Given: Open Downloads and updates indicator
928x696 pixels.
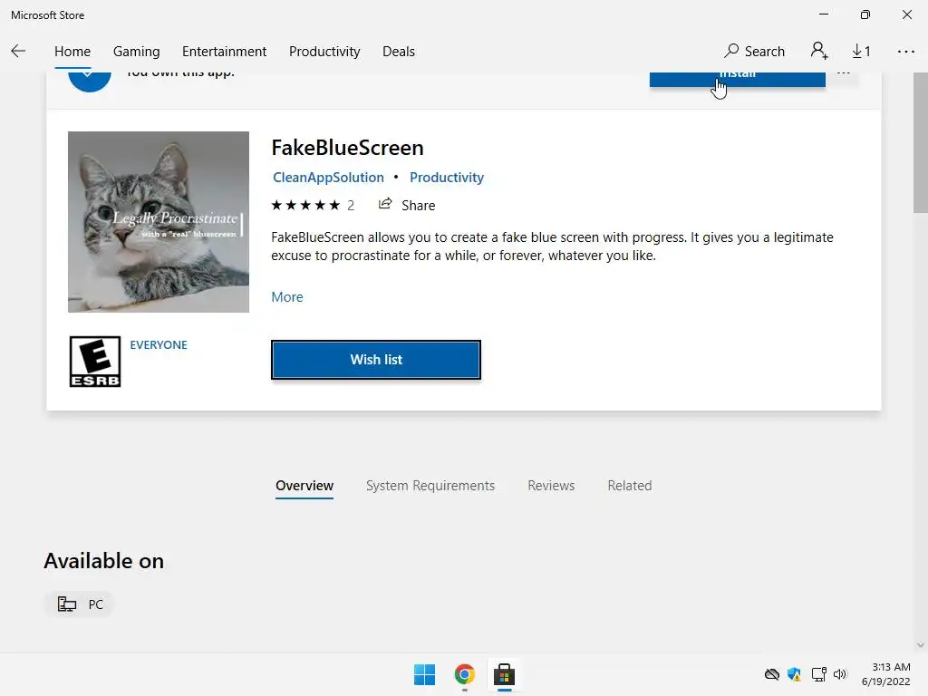Looking at the screenshot, I should point(861,52).
